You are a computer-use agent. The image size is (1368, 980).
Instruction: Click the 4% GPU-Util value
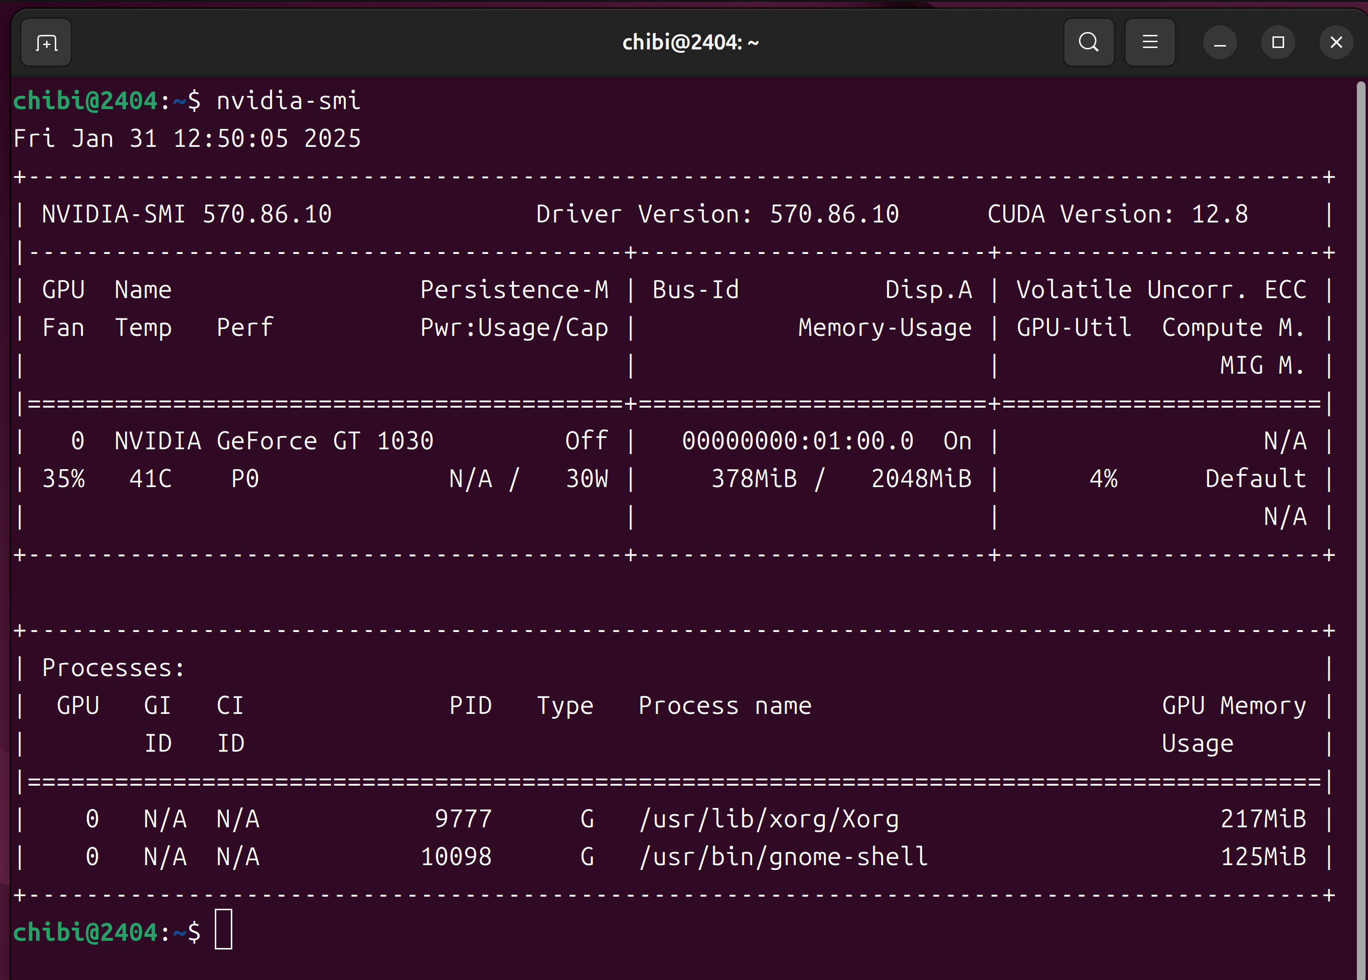tap(1103, 479)
